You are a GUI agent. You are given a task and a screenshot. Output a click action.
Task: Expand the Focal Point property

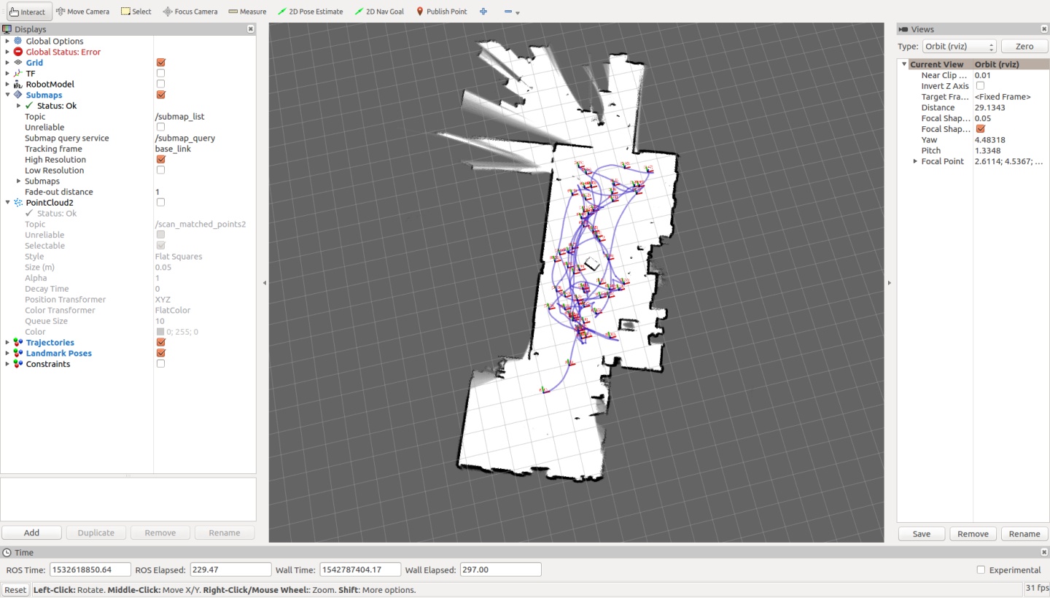(x=915, y=161)
